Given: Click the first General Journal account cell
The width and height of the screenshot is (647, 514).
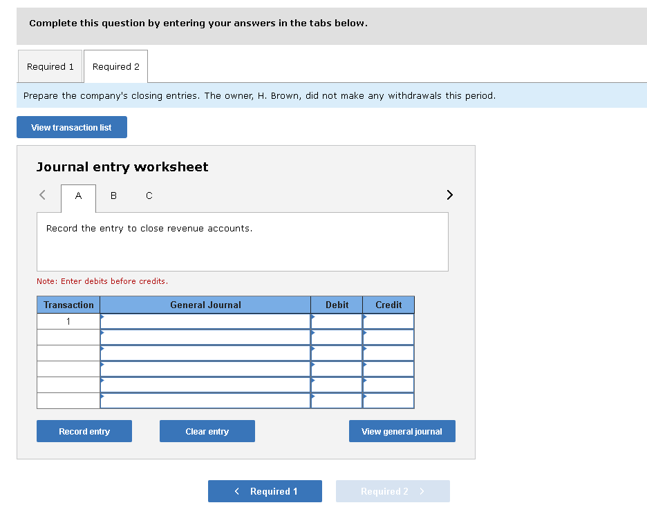Looking at the screenshot, I should pyautogui.click(x=205, y=321).
